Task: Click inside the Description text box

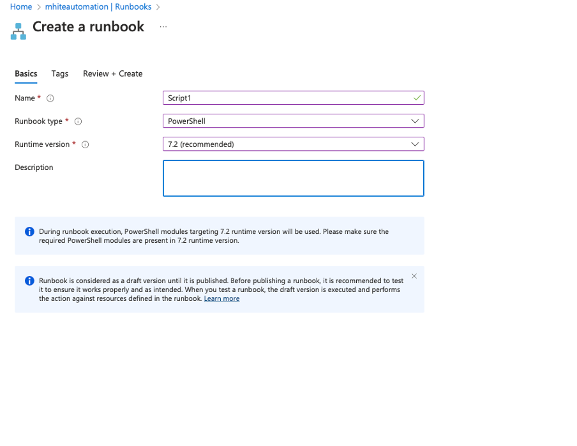Action: tap(293, 178)
